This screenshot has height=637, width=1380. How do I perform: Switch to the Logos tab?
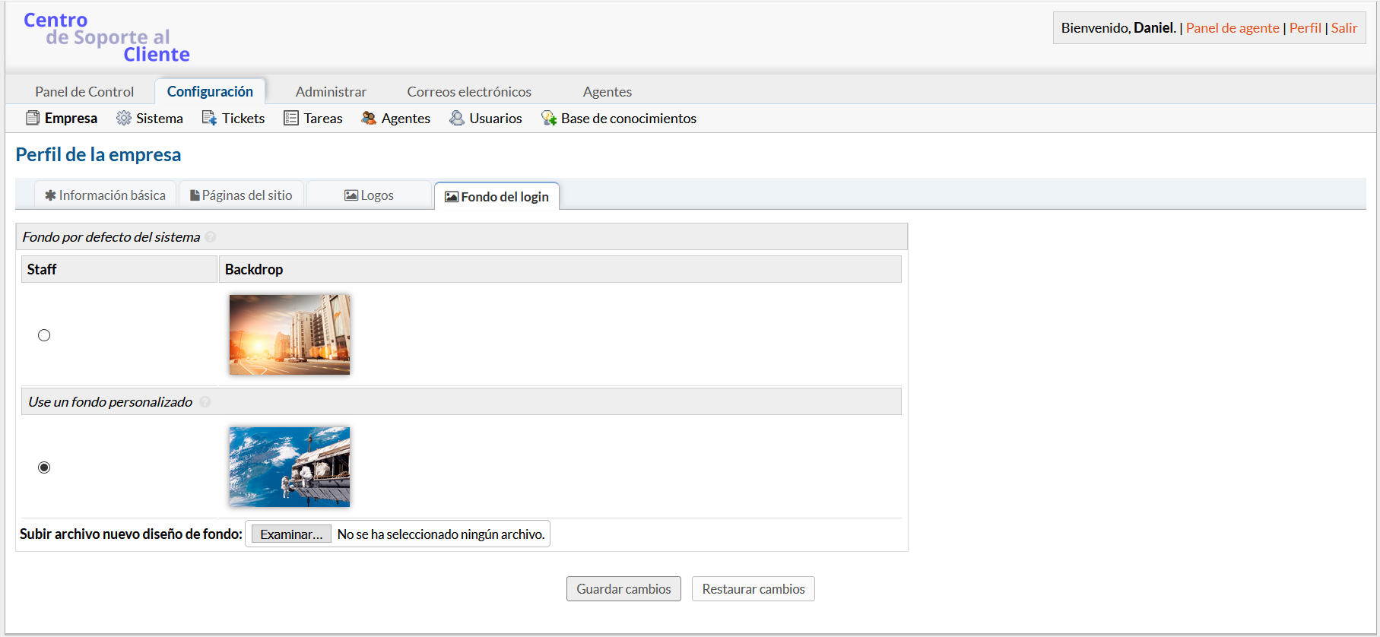(369, 195)
